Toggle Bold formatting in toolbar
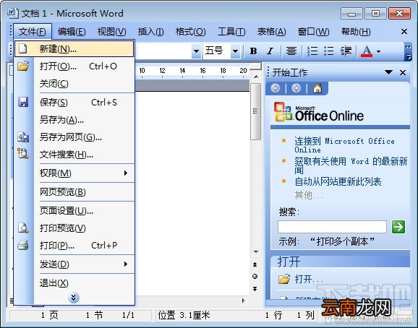 click(x=254, y=51)
